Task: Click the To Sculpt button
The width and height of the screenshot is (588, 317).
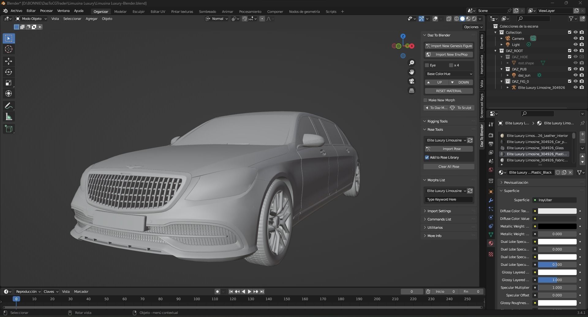Action: (x=461, y=108)
